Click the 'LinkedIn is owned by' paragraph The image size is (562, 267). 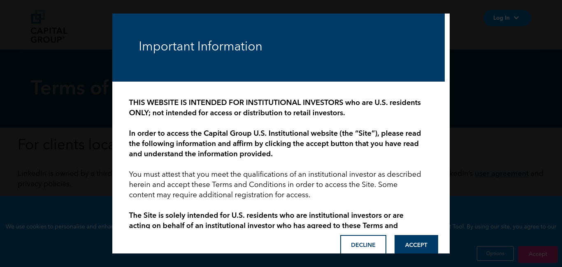(65, 173)
